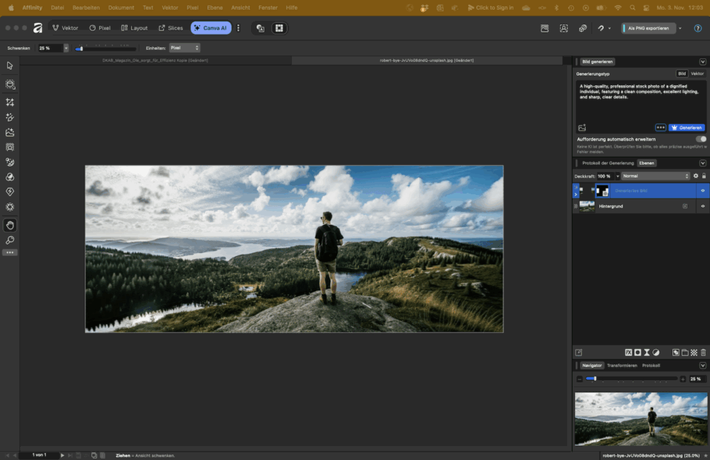Screen dimensions: 710x460
Task: Open the Normal blend mode dropdown
Action: 655,176
